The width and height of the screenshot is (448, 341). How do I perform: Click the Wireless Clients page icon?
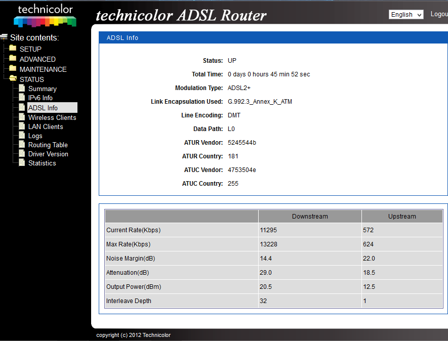coord(22,117)
